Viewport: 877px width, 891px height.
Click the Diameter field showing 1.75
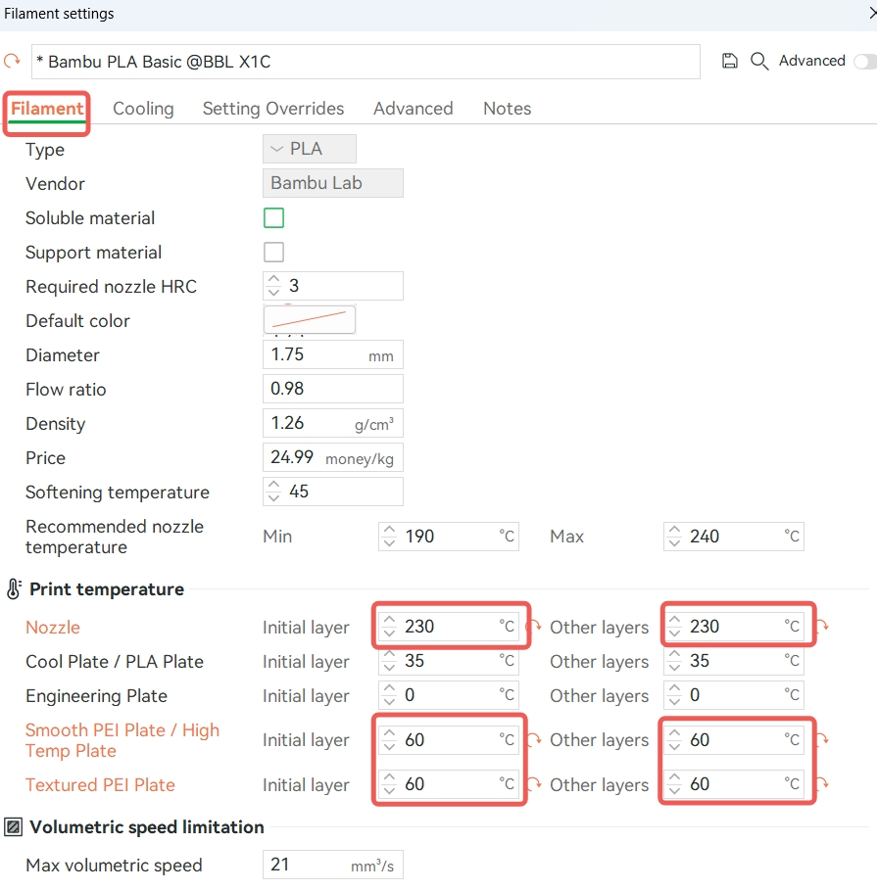[x=333, y=354]
